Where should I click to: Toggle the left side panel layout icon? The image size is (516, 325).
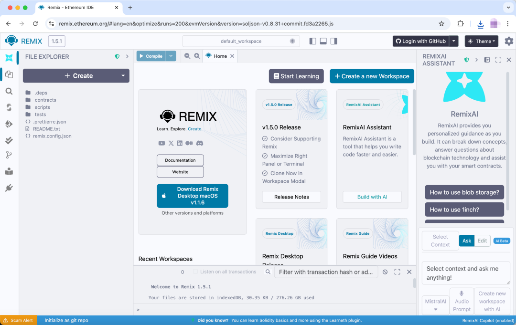pos(312,41)
